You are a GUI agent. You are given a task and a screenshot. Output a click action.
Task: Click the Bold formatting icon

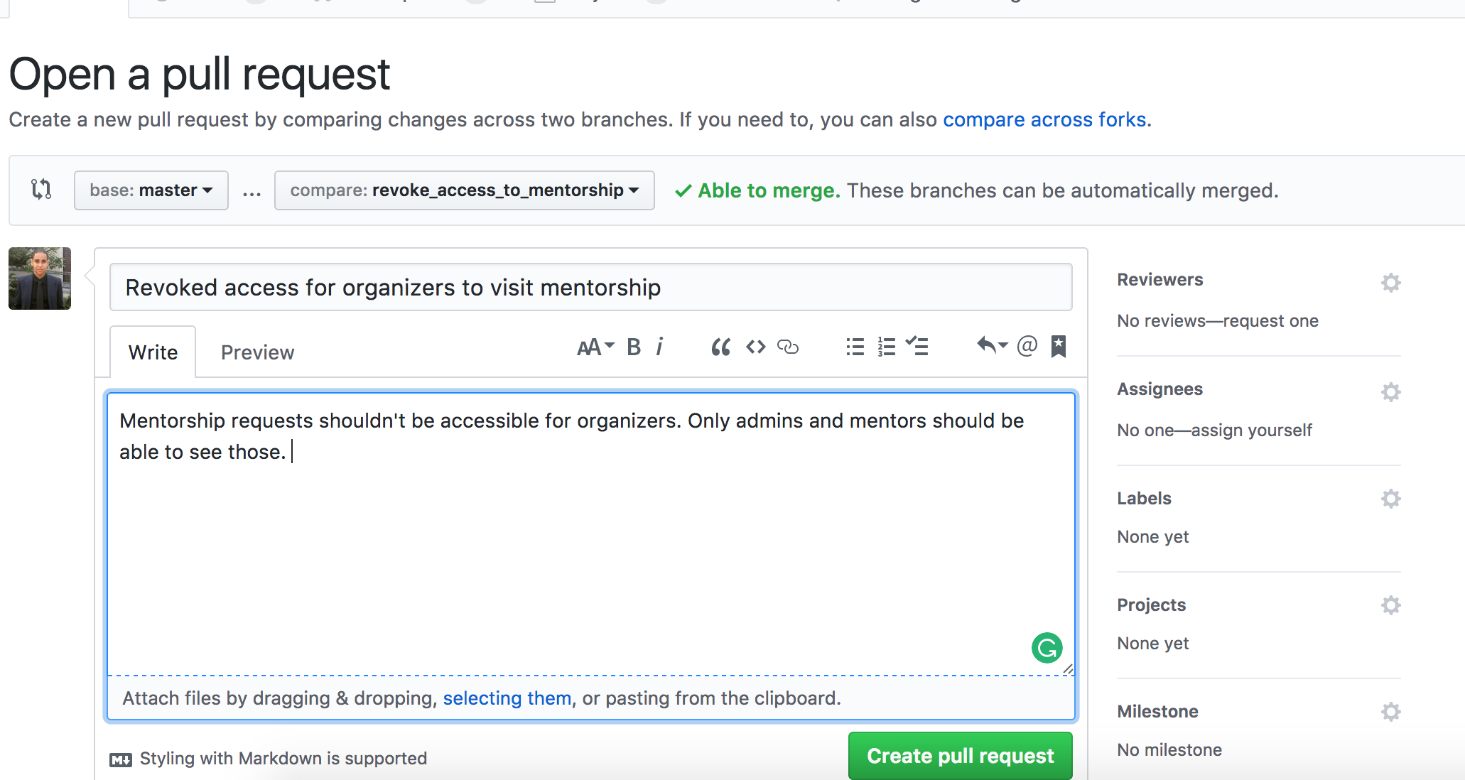634,347
